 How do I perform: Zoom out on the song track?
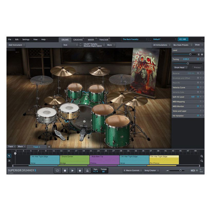click(201, 161)
